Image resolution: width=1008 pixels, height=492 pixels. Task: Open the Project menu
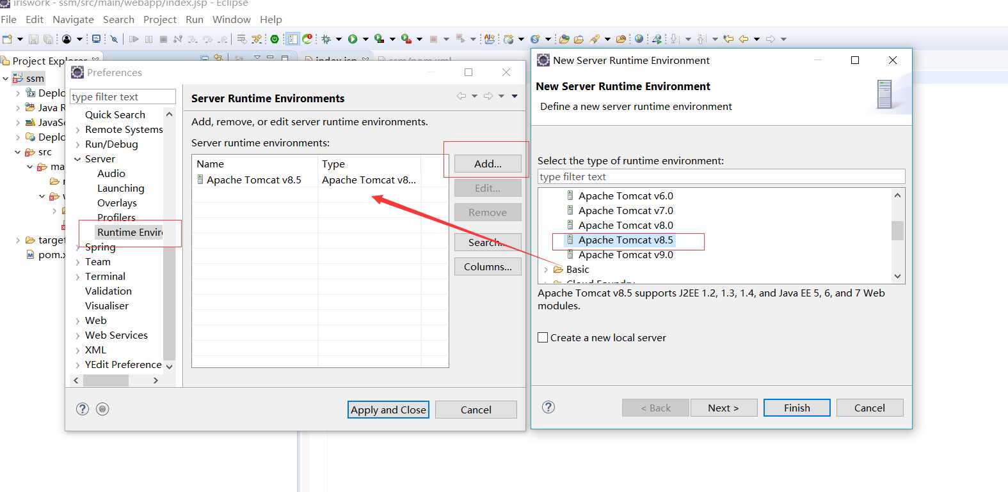[x=160, y=20]
